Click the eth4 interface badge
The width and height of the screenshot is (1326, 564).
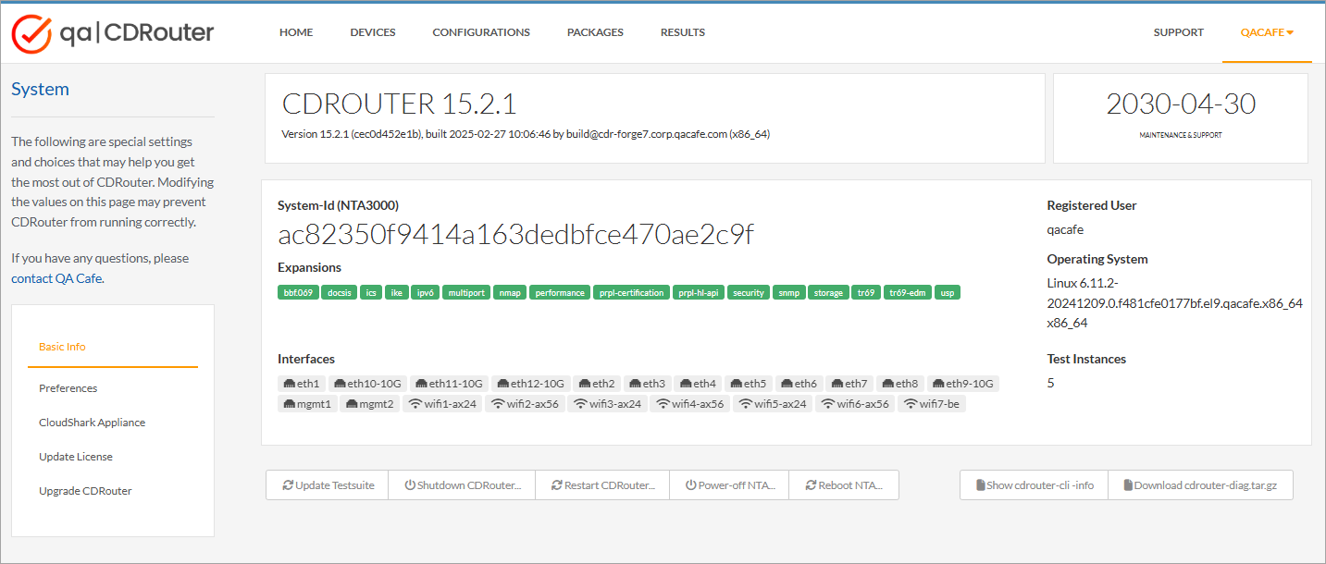click(698, 383)
